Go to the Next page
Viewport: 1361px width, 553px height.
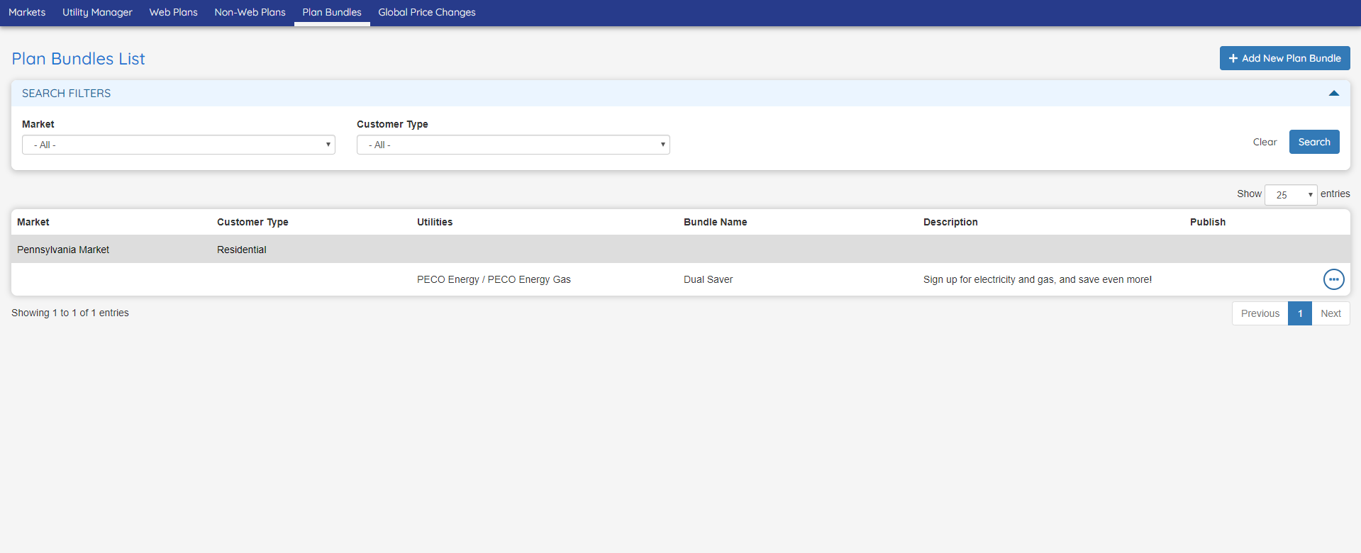click(1331, 313)
